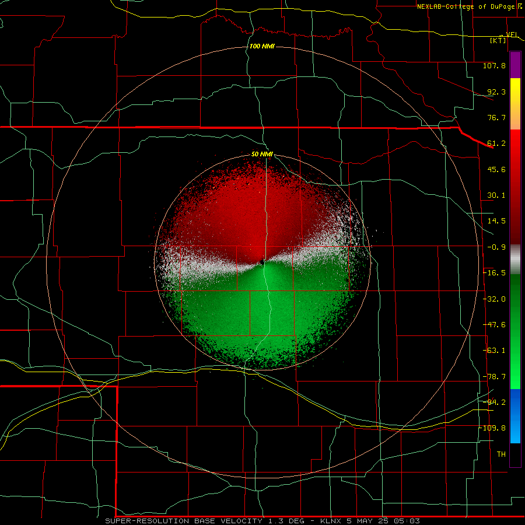Click the TH label on the legend
The width and height of the screenshot is (525, 525).
tap(501, 454)
